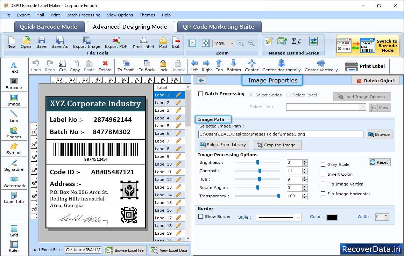This screenshot has width=404, height=256.
Task: Center object Vertically
Action: click(321, 66)
